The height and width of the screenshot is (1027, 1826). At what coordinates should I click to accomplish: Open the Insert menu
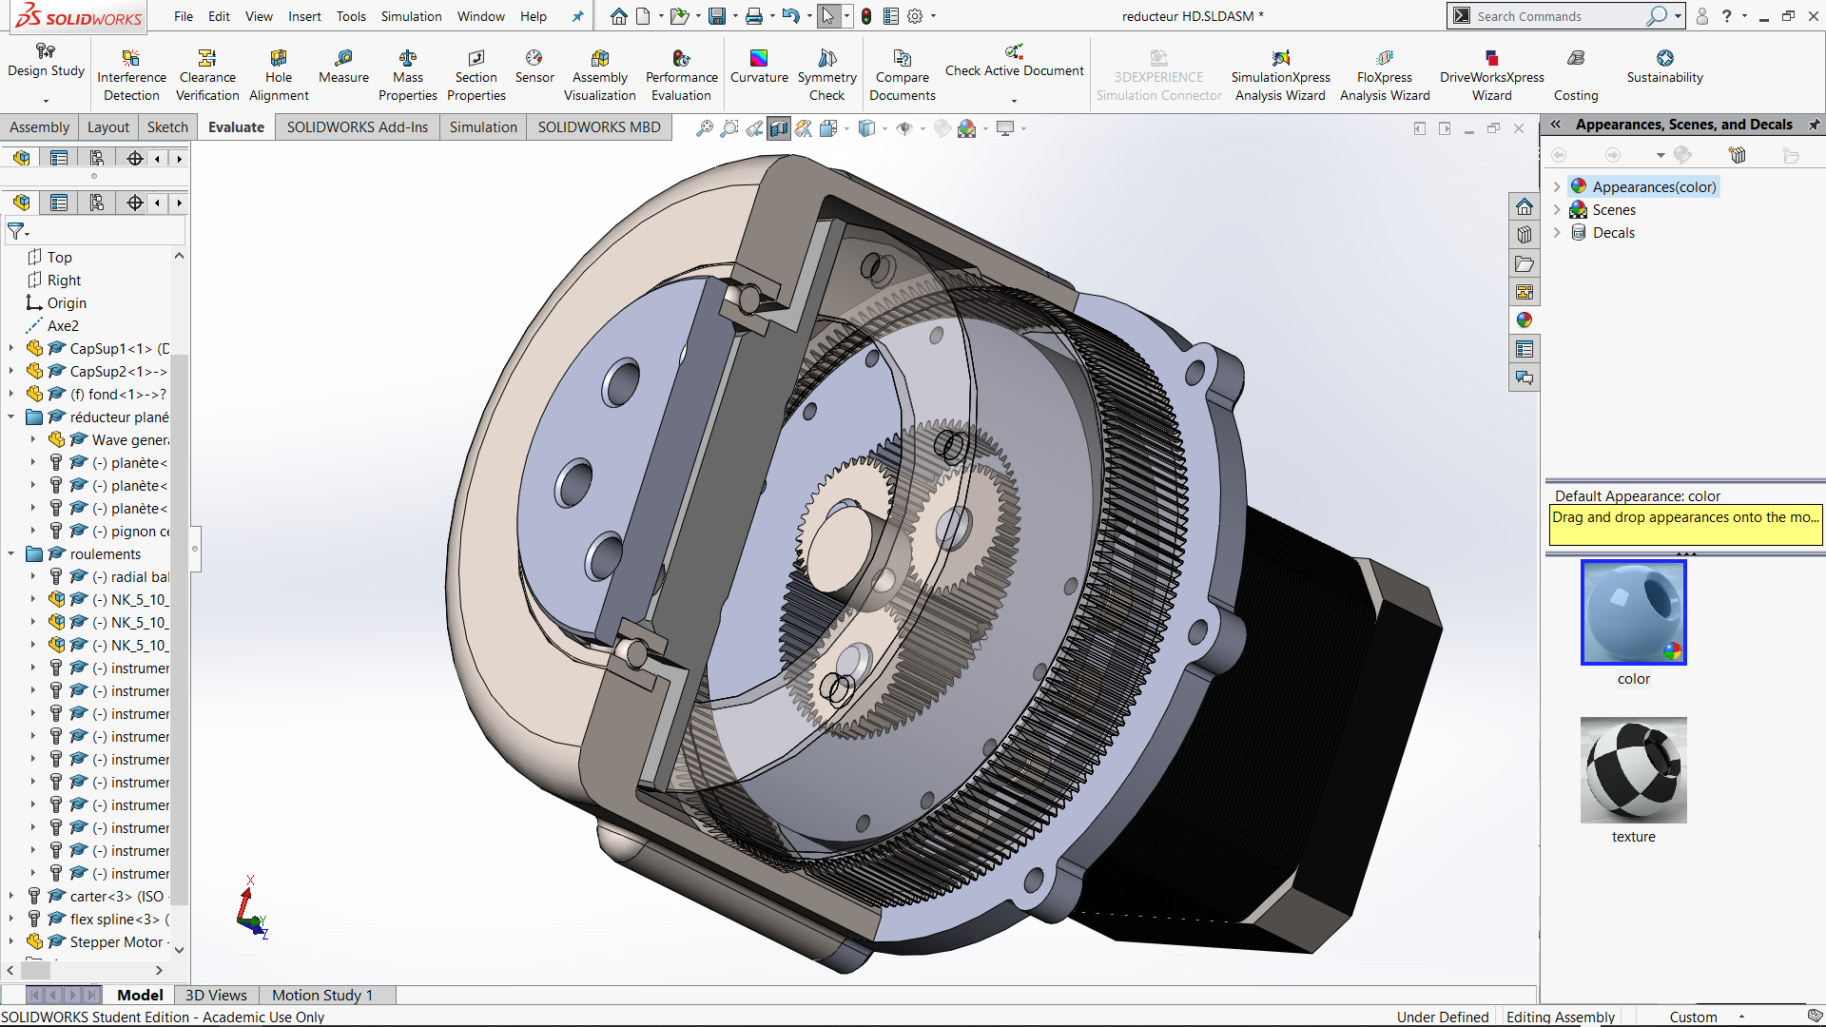[304, 16]
